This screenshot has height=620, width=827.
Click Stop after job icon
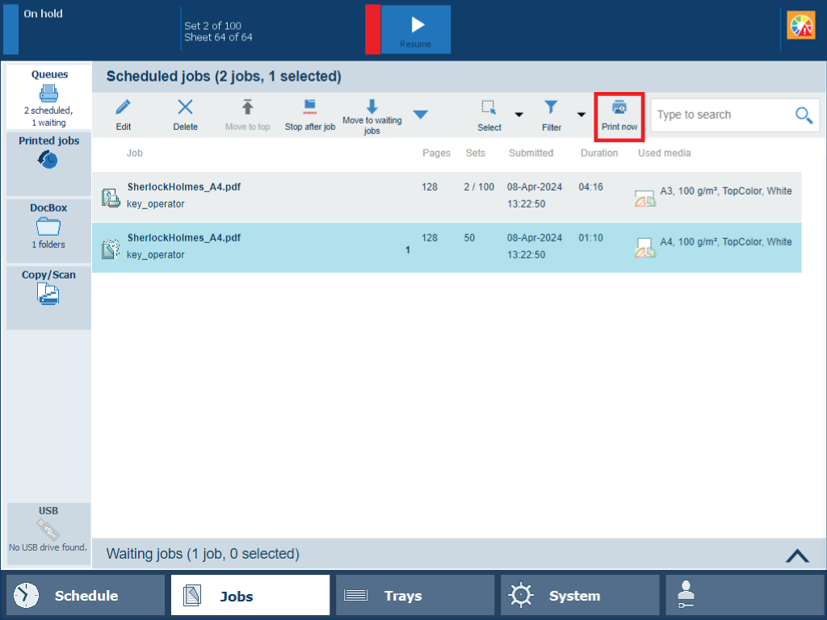click(309, 107)
